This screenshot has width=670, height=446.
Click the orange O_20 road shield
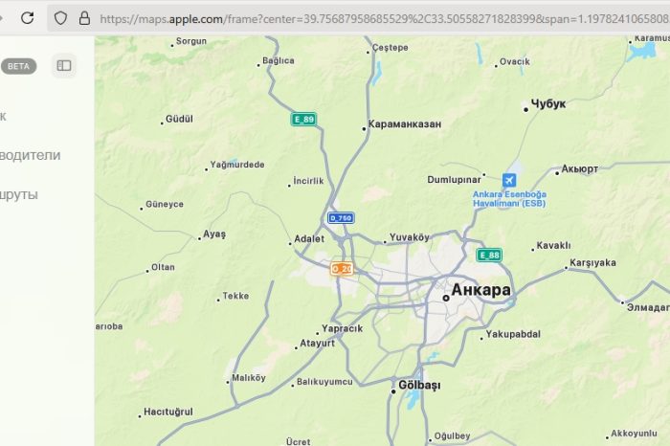coord(342,269)
